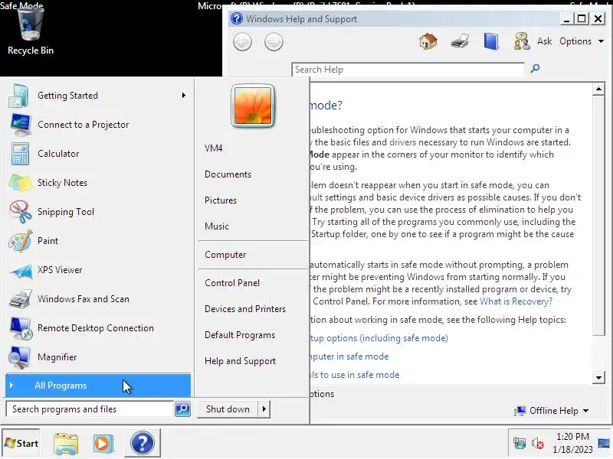Click Help scrollbar down arrow
The width and height of the screenshot is (613, 459).
598,377
